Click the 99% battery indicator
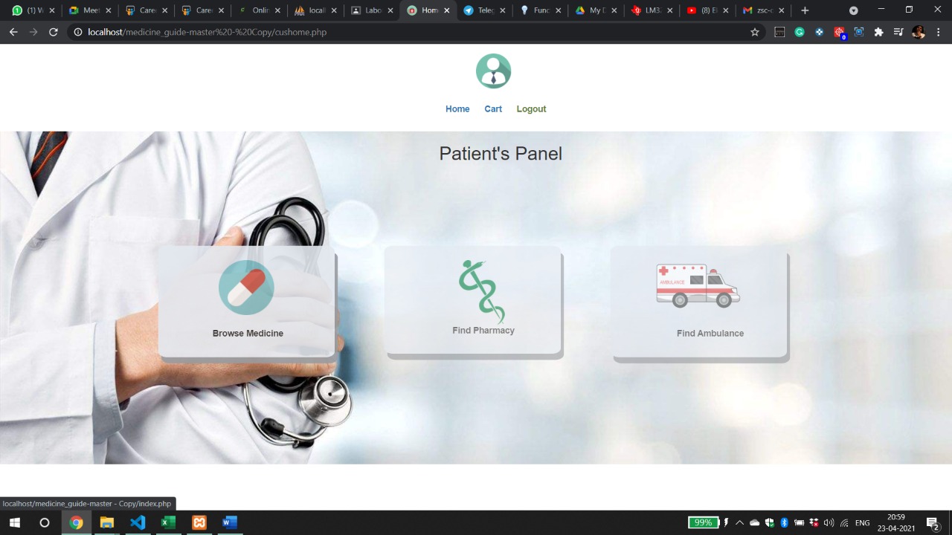The height and width of the screenshot is (535, 952). [704, 522]
